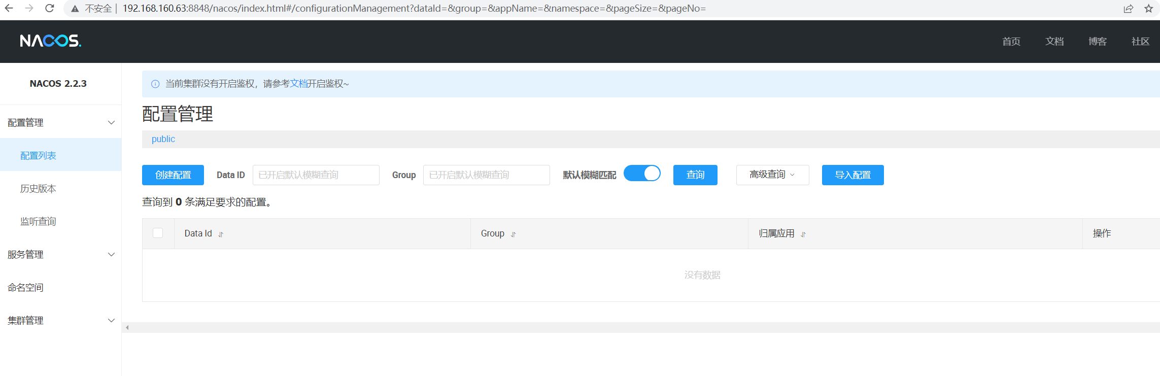Click the 没有数据 empty table message
The image size is (1160, 376).
tap(702, 275)
